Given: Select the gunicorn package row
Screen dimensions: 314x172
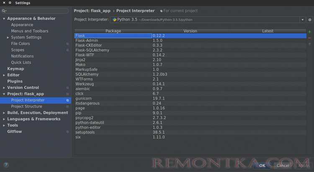Looking at the screenshot, I should coord(190,99).
